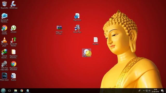
Task: Select the EPSON Scan shortcut
Action: tap(13, 5)
